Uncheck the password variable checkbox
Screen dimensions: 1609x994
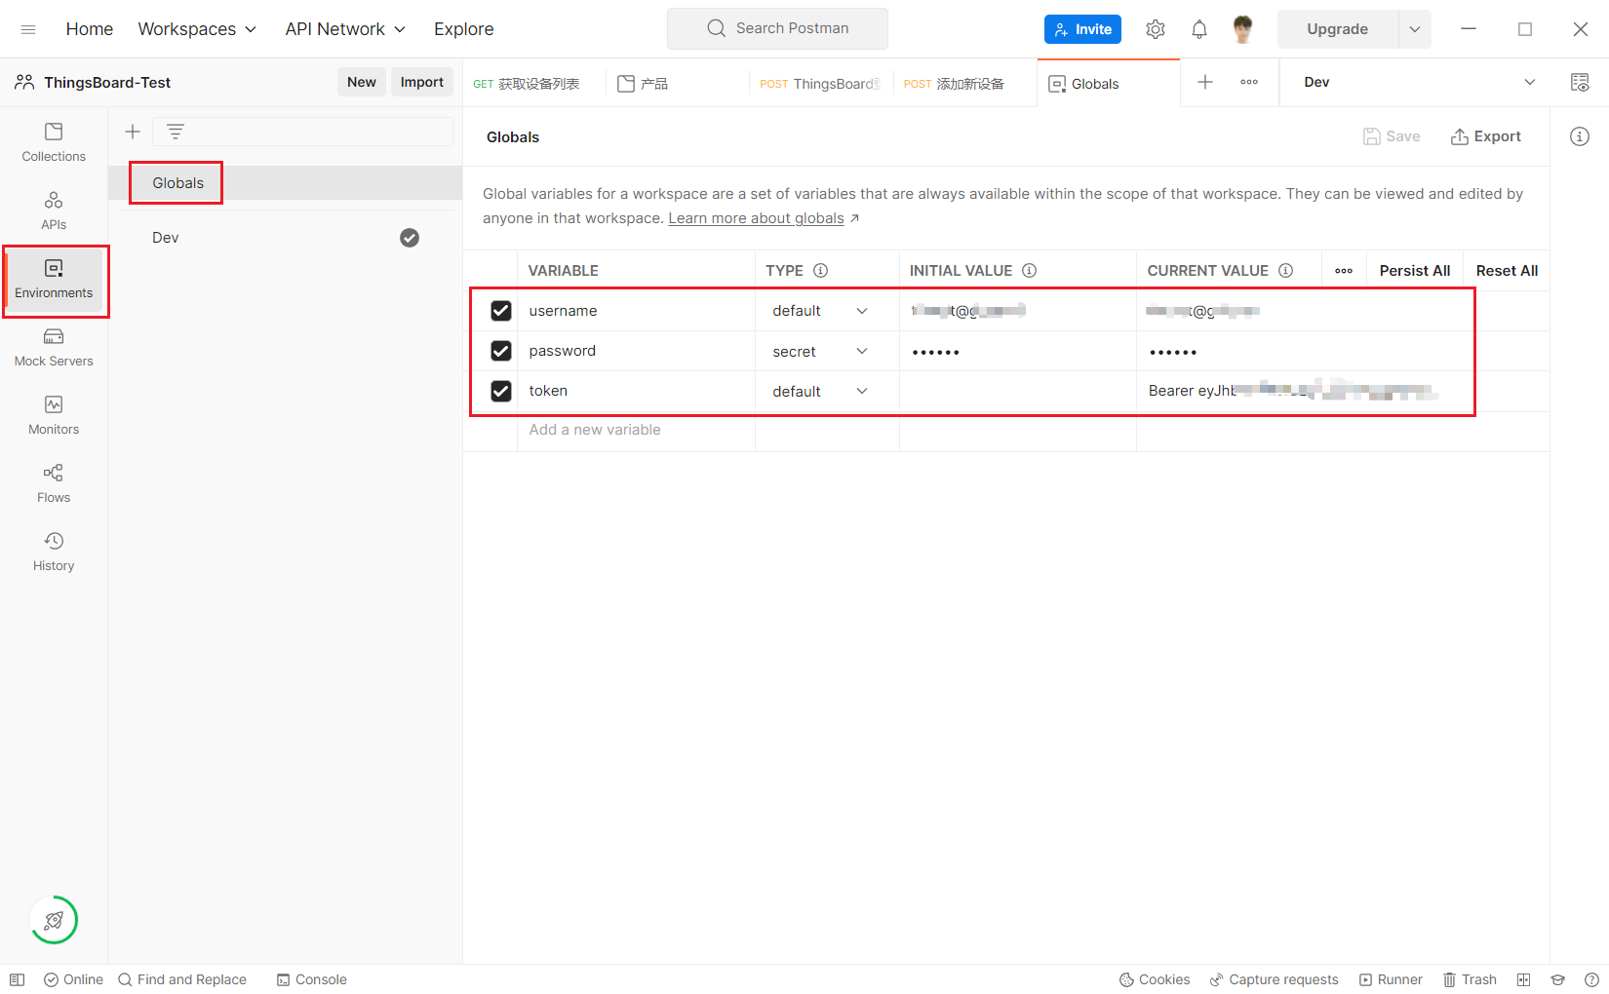click(501, 351)
